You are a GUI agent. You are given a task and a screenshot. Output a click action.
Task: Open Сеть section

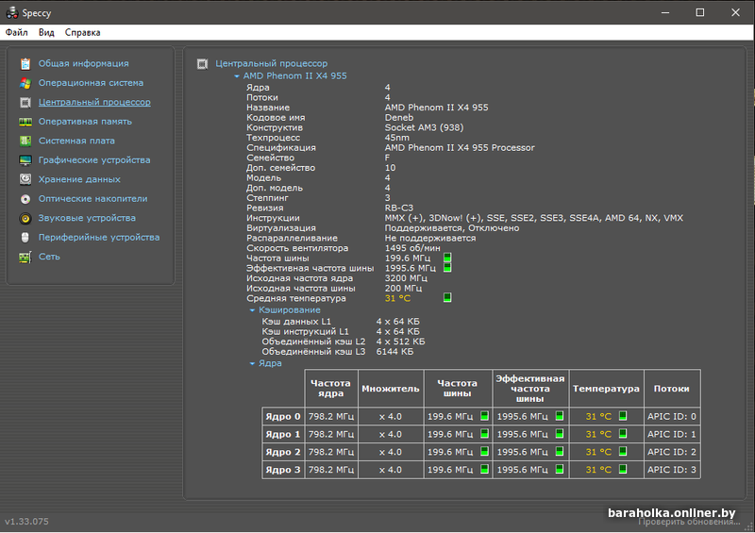coord(49,257)
